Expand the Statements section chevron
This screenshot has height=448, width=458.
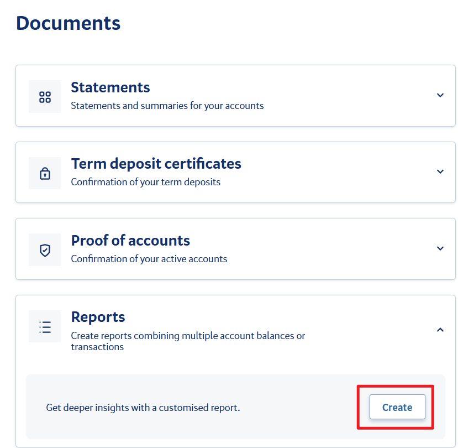point(440,95)
